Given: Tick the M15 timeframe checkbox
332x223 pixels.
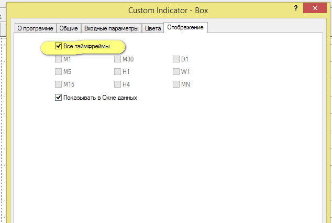Looking at the screenshot, I should coord(59,84).
